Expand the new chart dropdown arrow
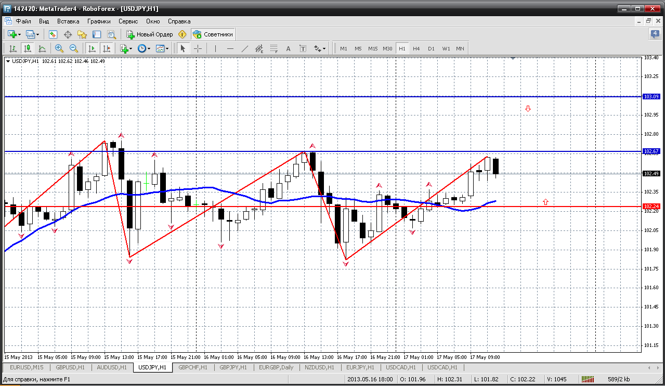The image size is (665, 386). click(x=20, y=35)
